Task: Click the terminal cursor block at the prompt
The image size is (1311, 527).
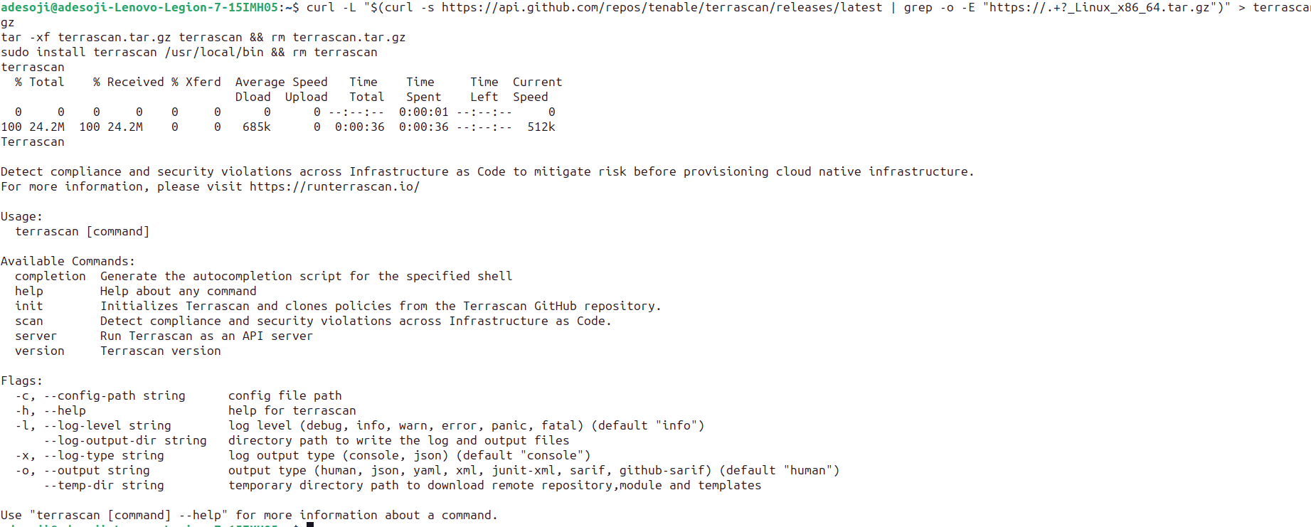Action: [x=310, y=525]
